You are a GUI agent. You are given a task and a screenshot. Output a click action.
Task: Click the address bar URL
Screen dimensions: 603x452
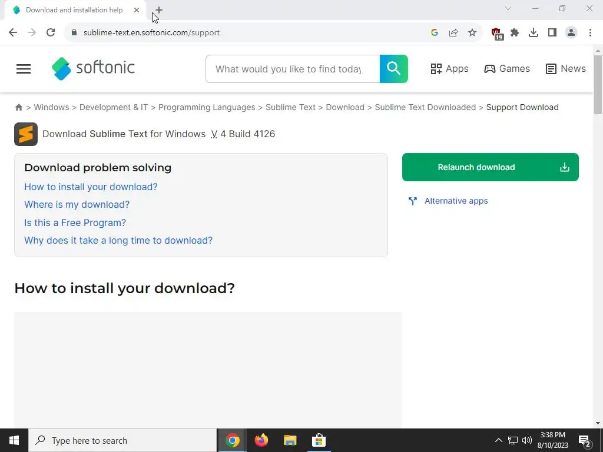click(x=151, y=33)
